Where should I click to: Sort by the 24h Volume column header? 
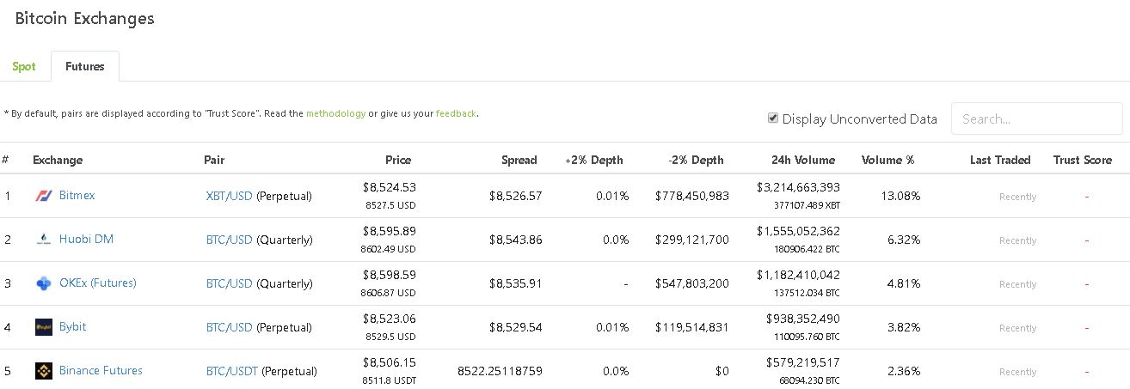point(803,160)
